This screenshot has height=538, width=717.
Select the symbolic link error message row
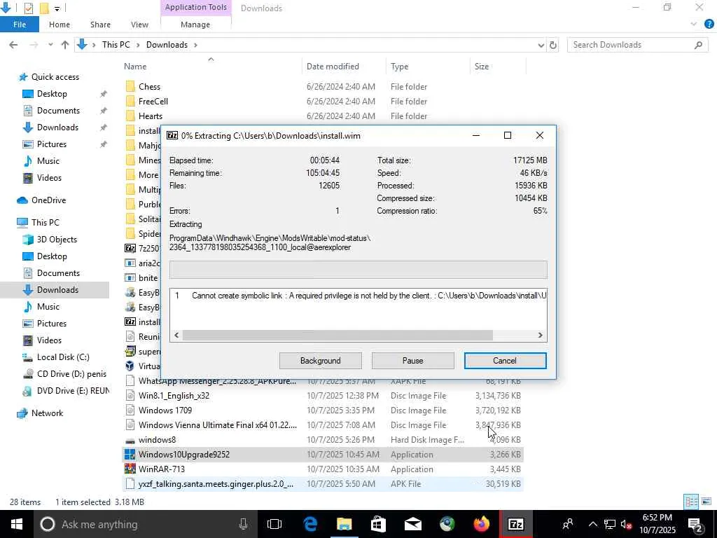coord(358,296)
